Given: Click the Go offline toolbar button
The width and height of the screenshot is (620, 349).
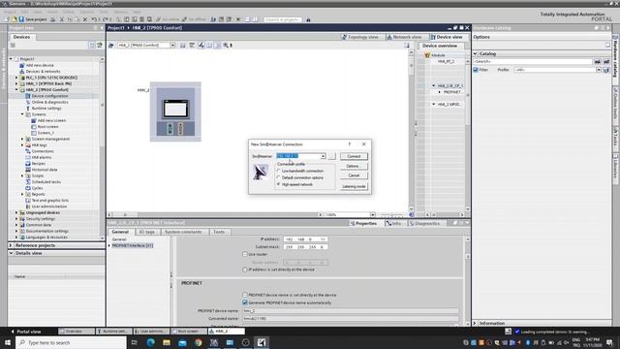Looking at the screenshot, I should [194, 19].
